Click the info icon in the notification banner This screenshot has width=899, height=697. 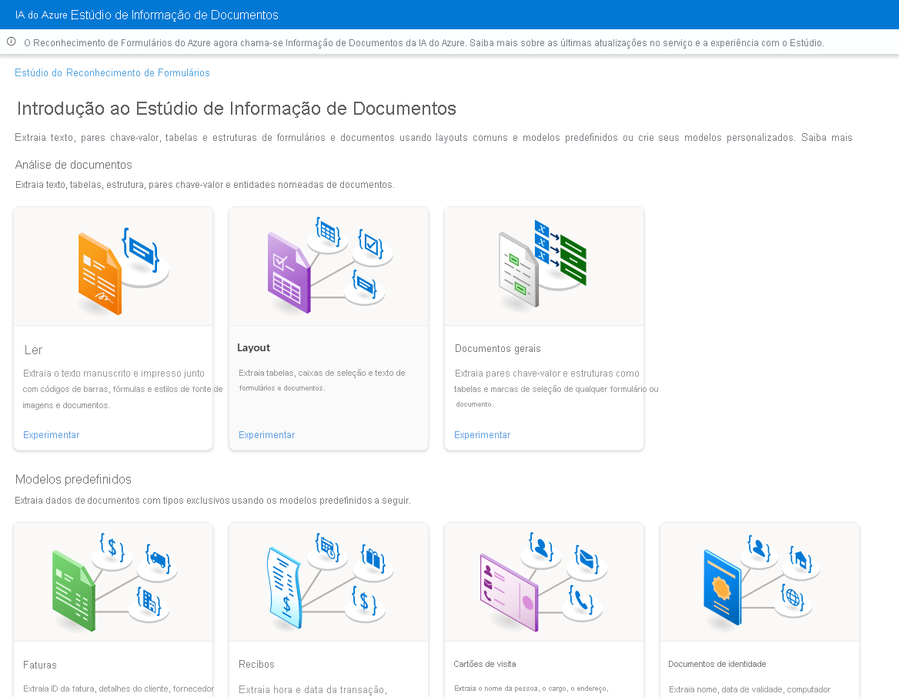[x=11, y=43]
